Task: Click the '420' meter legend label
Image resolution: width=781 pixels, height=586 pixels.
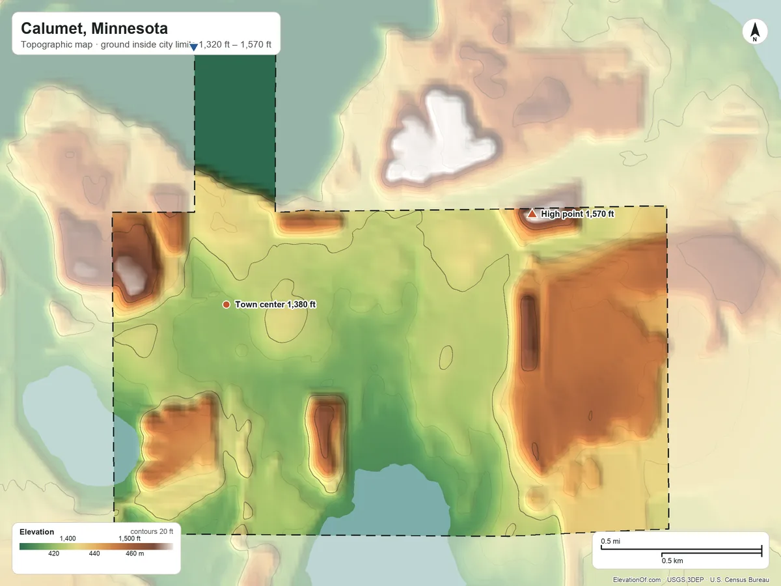Action: point(54,553)
